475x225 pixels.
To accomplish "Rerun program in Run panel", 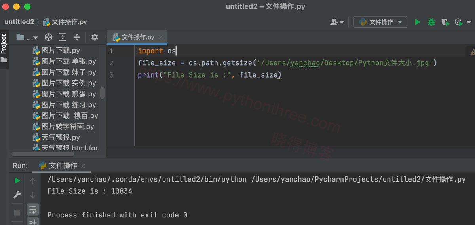I will tap(17, 181).
